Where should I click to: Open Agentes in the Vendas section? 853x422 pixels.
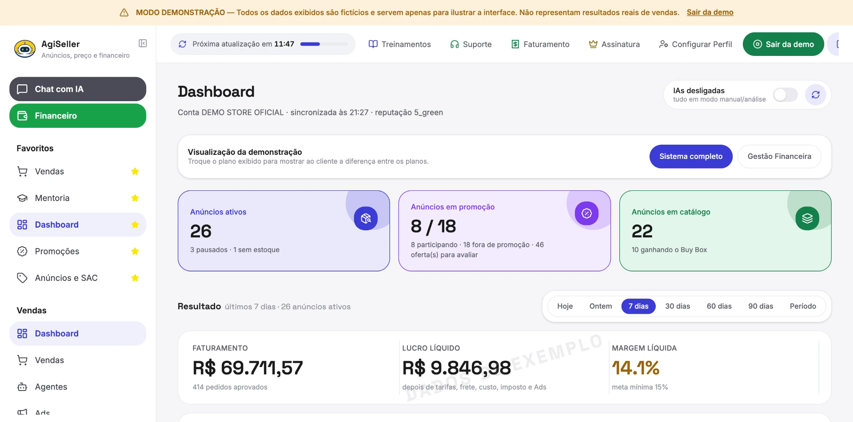pos(78,387)
